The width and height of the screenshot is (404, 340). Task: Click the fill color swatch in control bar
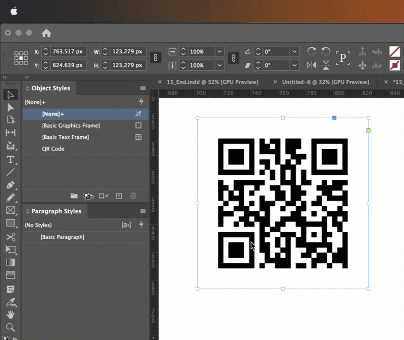point(395,51)
